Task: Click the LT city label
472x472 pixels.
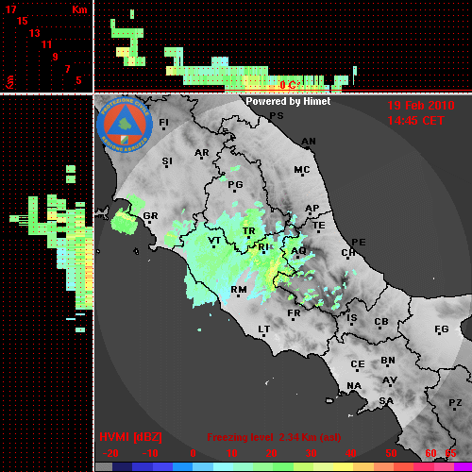Action: pos(263,329)
